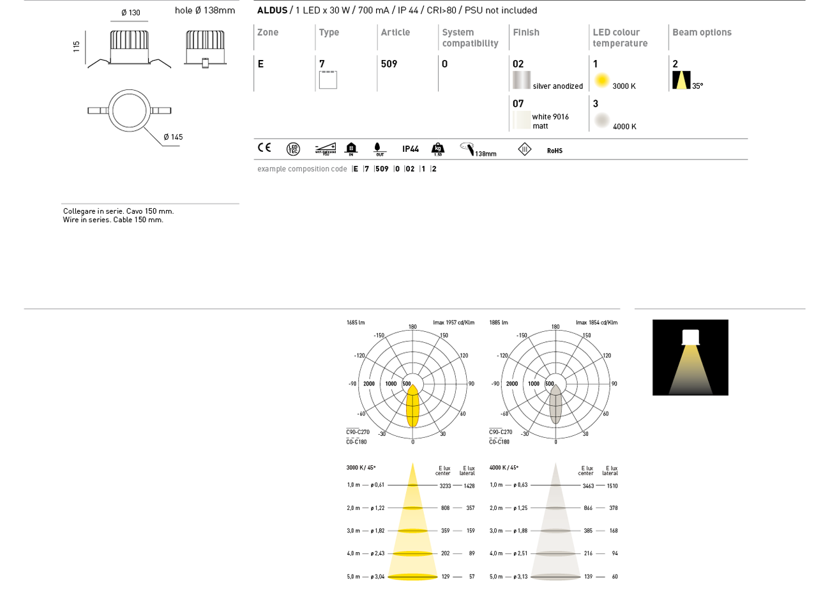
Task: Click the Finish column header
Action: 526,33
